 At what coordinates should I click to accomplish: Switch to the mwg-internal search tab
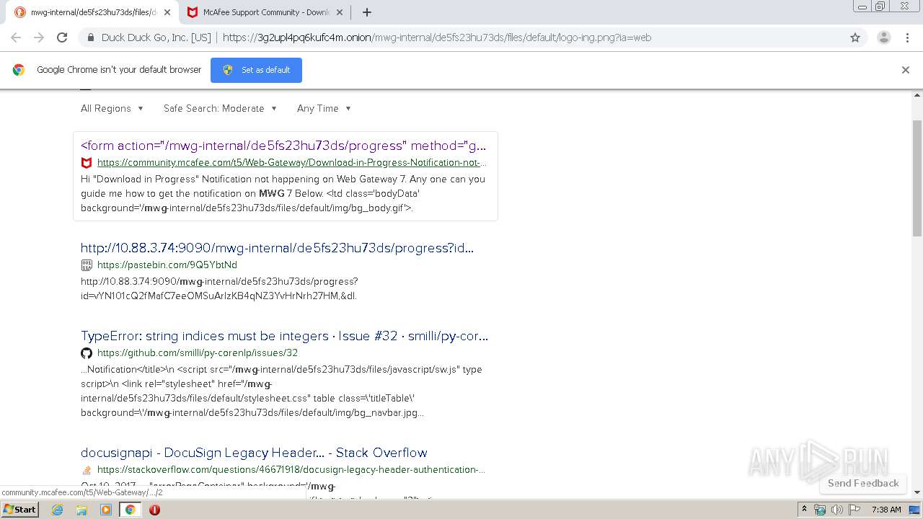click(x=92, y=12)
